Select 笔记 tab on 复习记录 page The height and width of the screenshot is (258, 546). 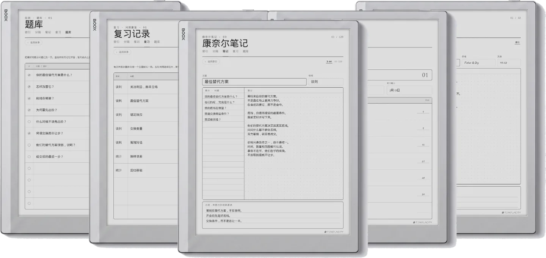[x=136, y=42]
